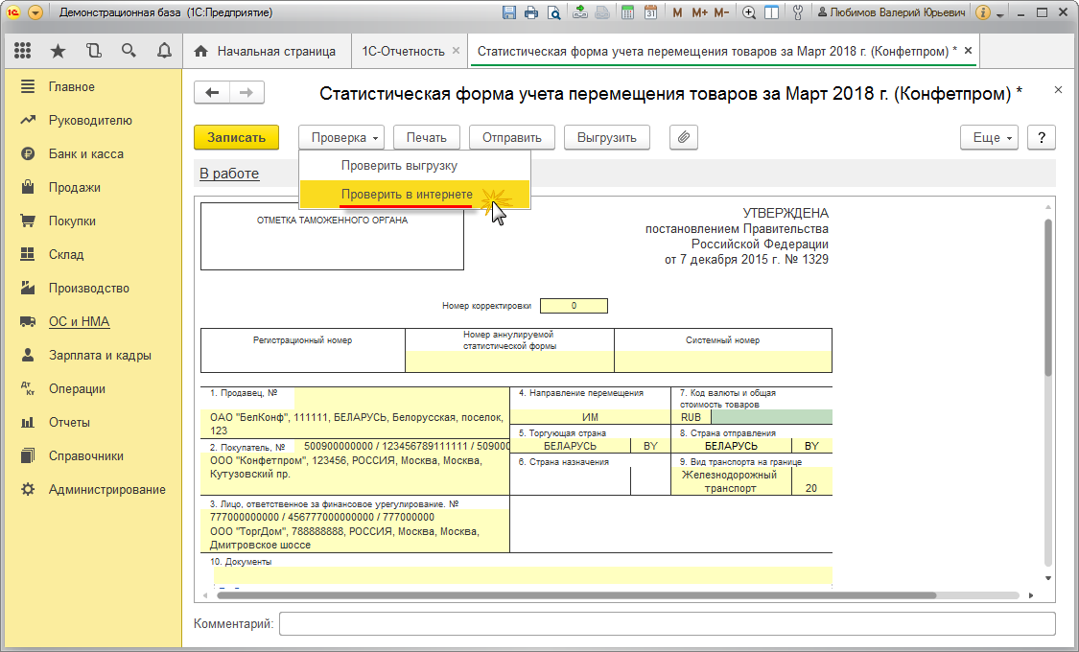This screenshot has height=652, width=1079.
Task: Click the Комментарий input field
Action: click(x=667, y=624)
